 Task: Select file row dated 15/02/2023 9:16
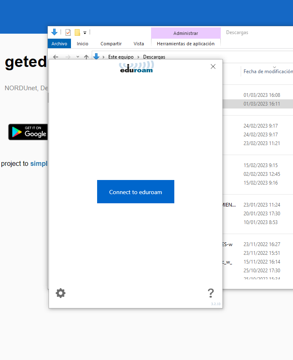[x=258, y=183]
